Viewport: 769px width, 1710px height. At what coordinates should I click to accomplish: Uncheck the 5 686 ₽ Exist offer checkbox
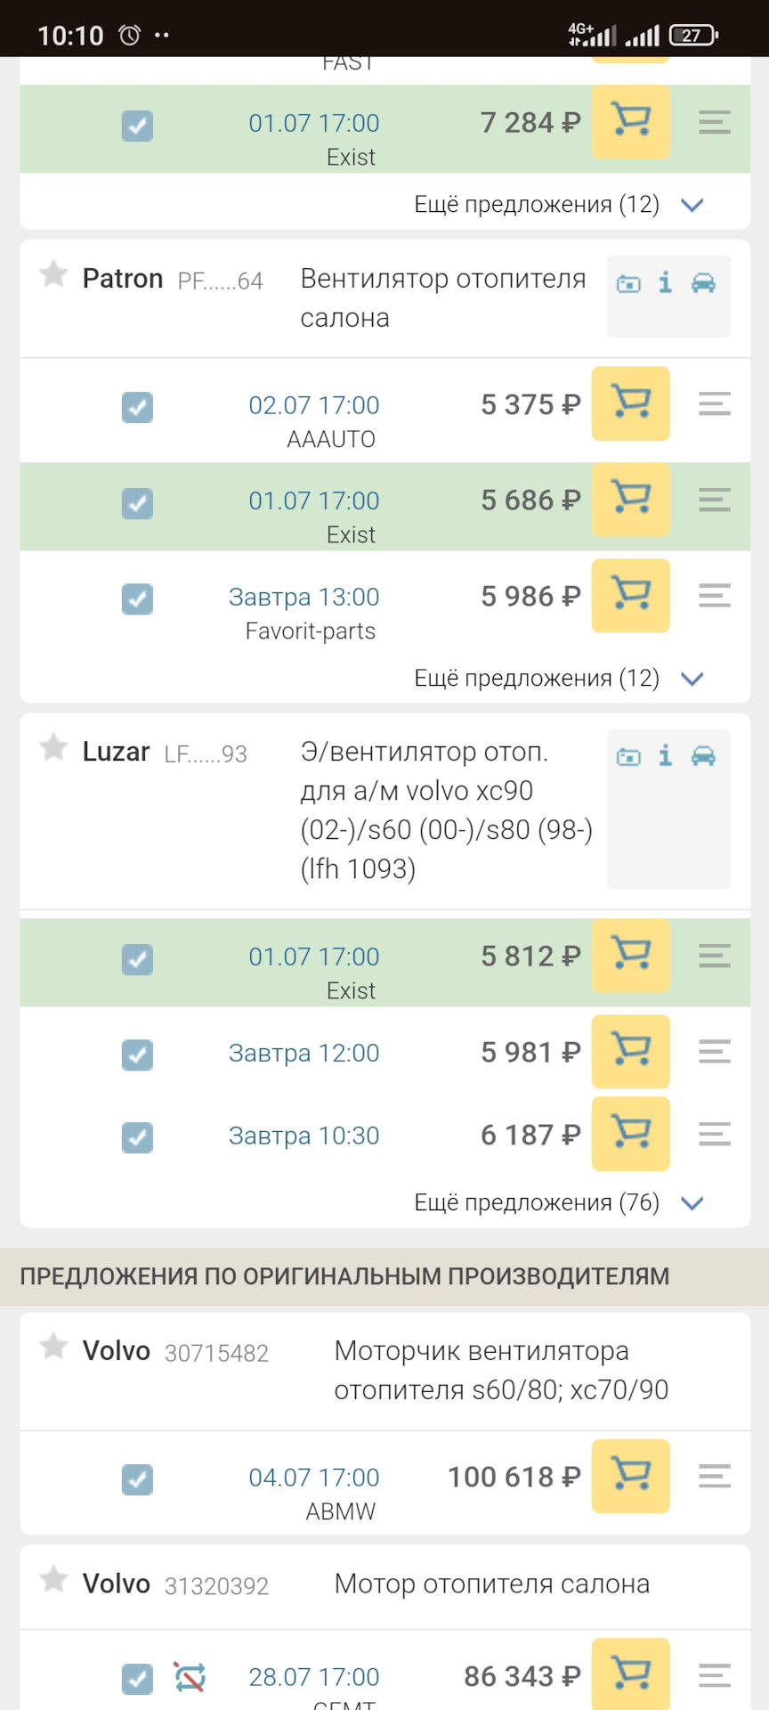click(x=137, y=503)
